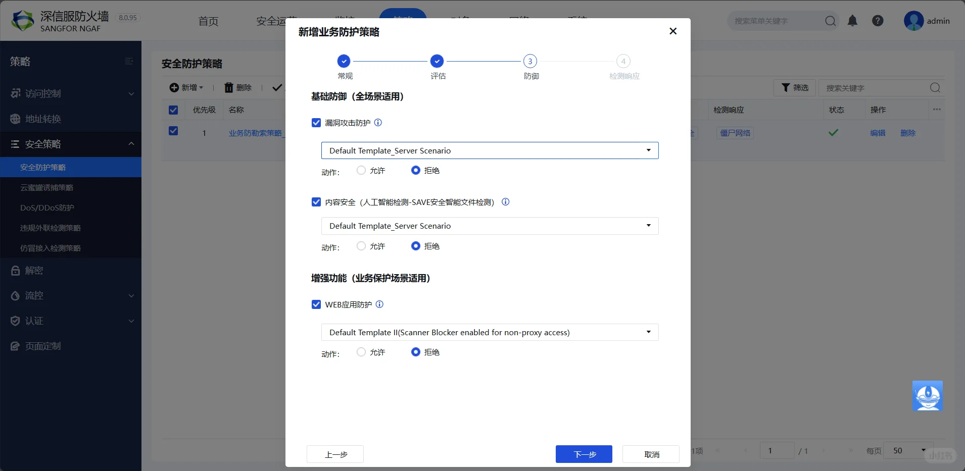Switch to the 首页 navigation tab
Viewport: 965px width, 471px height.
click(x=208, y=21)
